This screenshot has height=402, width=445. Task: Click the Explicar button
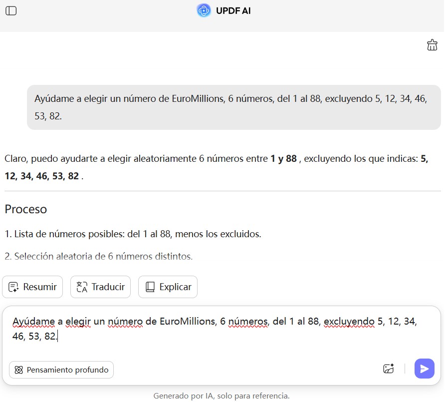coord(168,287)
